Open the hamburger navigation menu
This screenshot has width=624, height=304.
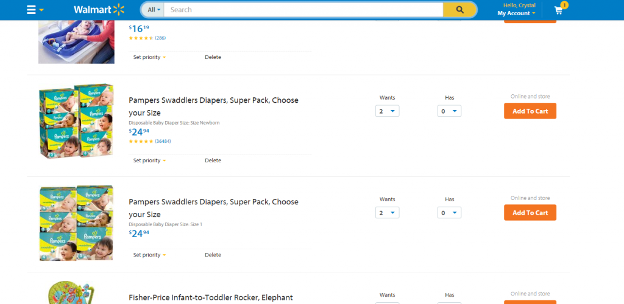click(x=31, y=10)
